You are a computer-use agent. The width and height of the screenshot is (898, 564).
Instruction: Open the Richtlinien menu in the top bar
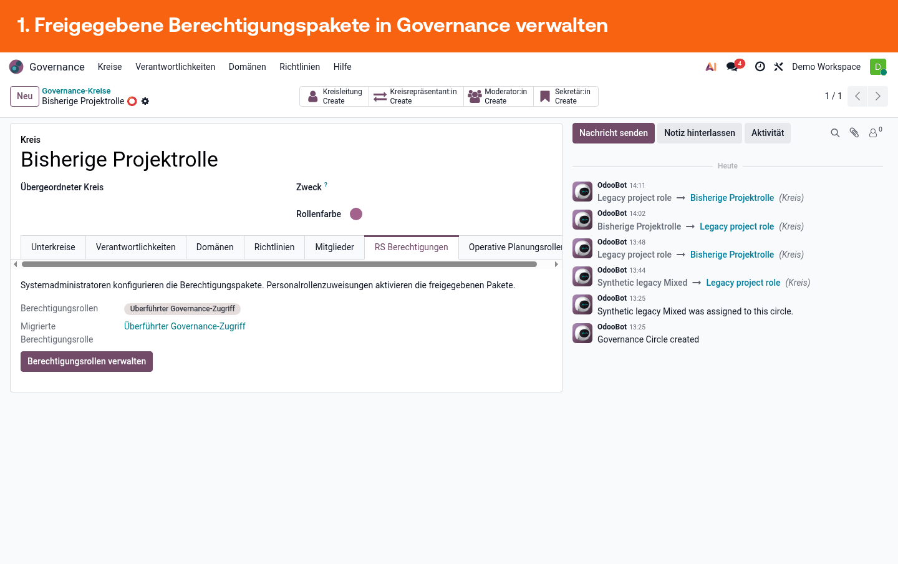(300, 67)
